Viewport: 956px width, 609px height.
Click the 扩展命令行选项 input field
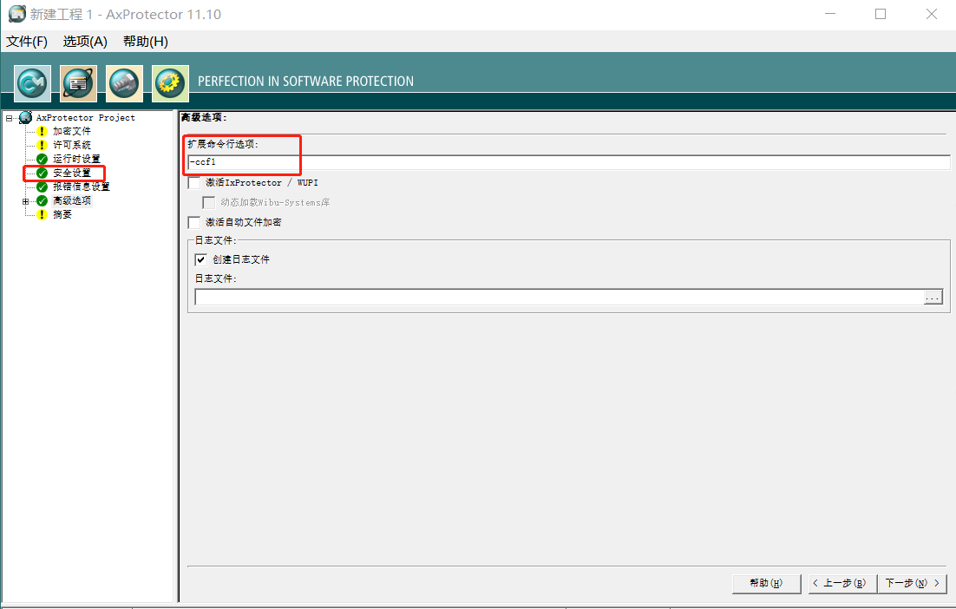point(569,162)
